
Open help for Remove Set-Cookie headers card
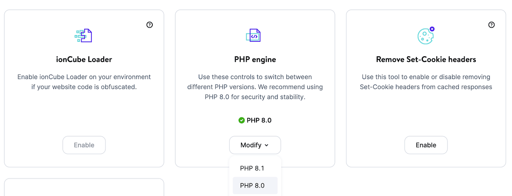pos(491,25)
